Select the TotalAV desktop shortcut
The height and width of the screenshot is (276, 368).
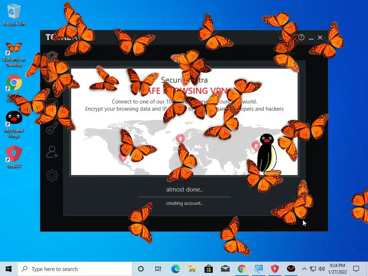(x=14, y=157)
